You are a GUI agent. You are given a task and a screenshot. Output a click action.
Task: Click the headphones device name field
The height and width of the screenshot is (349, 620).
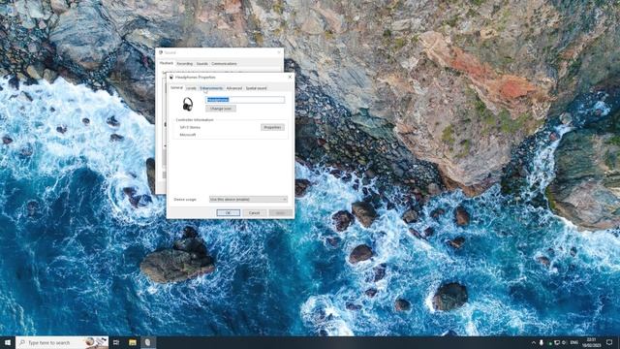coord(245,100)
